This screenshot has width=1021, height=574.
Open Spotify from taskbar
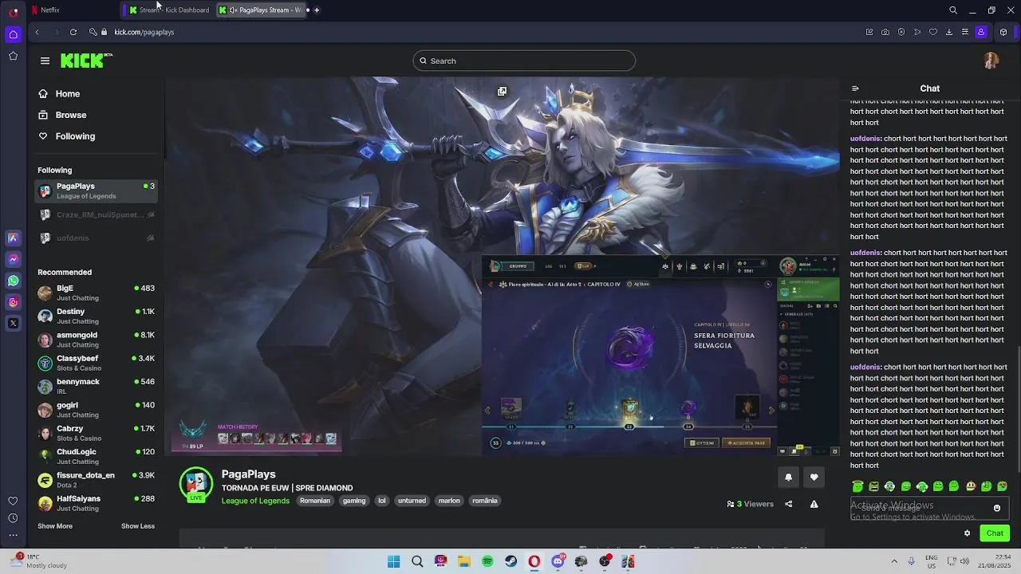487,562
